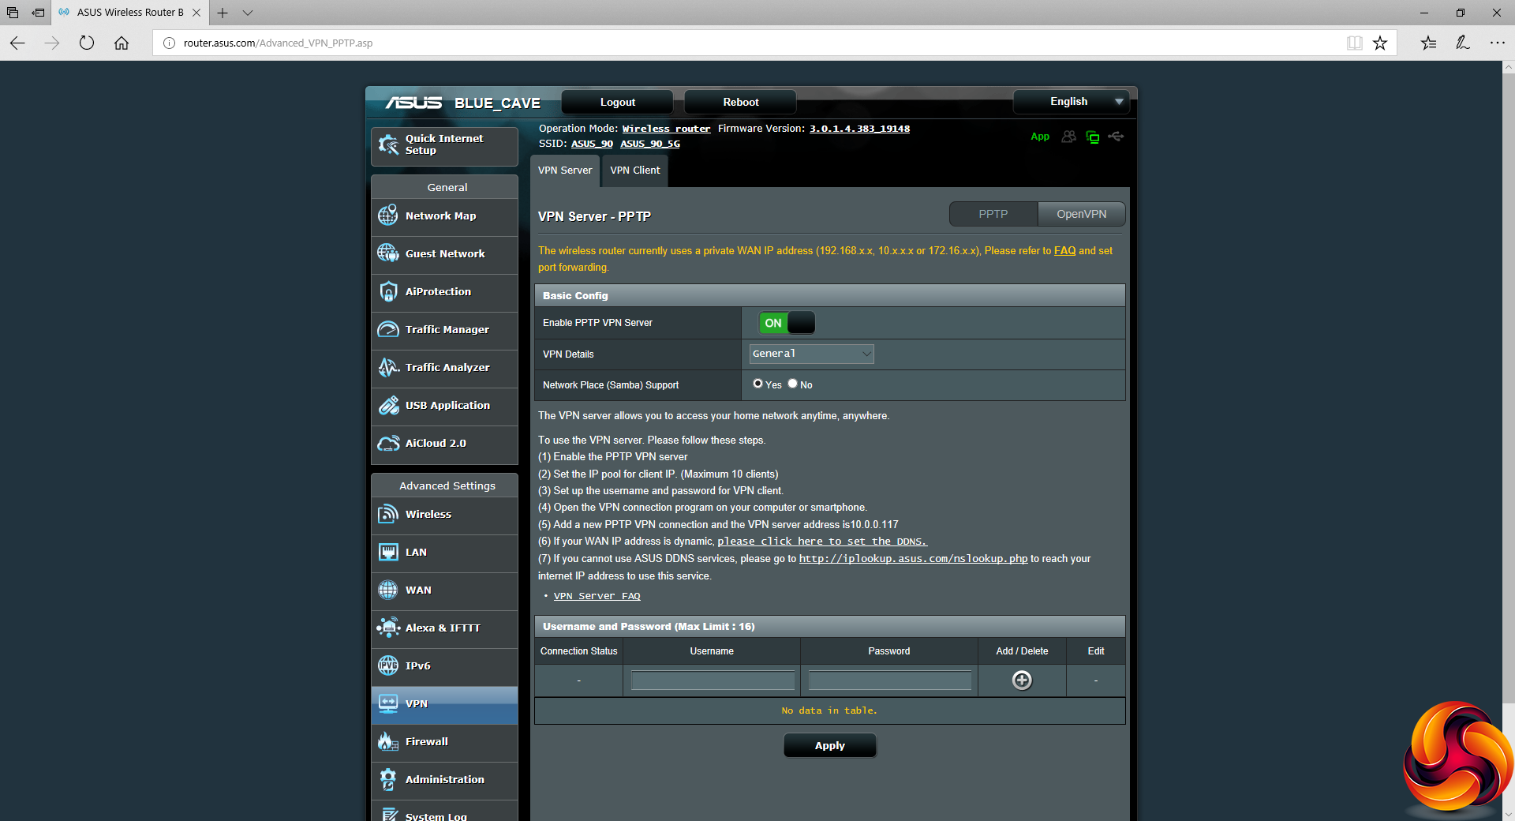Image resolution: width=1515 pixels, height=821 pixels.
Task: Select No for Samba support
Action: [793, 384]
